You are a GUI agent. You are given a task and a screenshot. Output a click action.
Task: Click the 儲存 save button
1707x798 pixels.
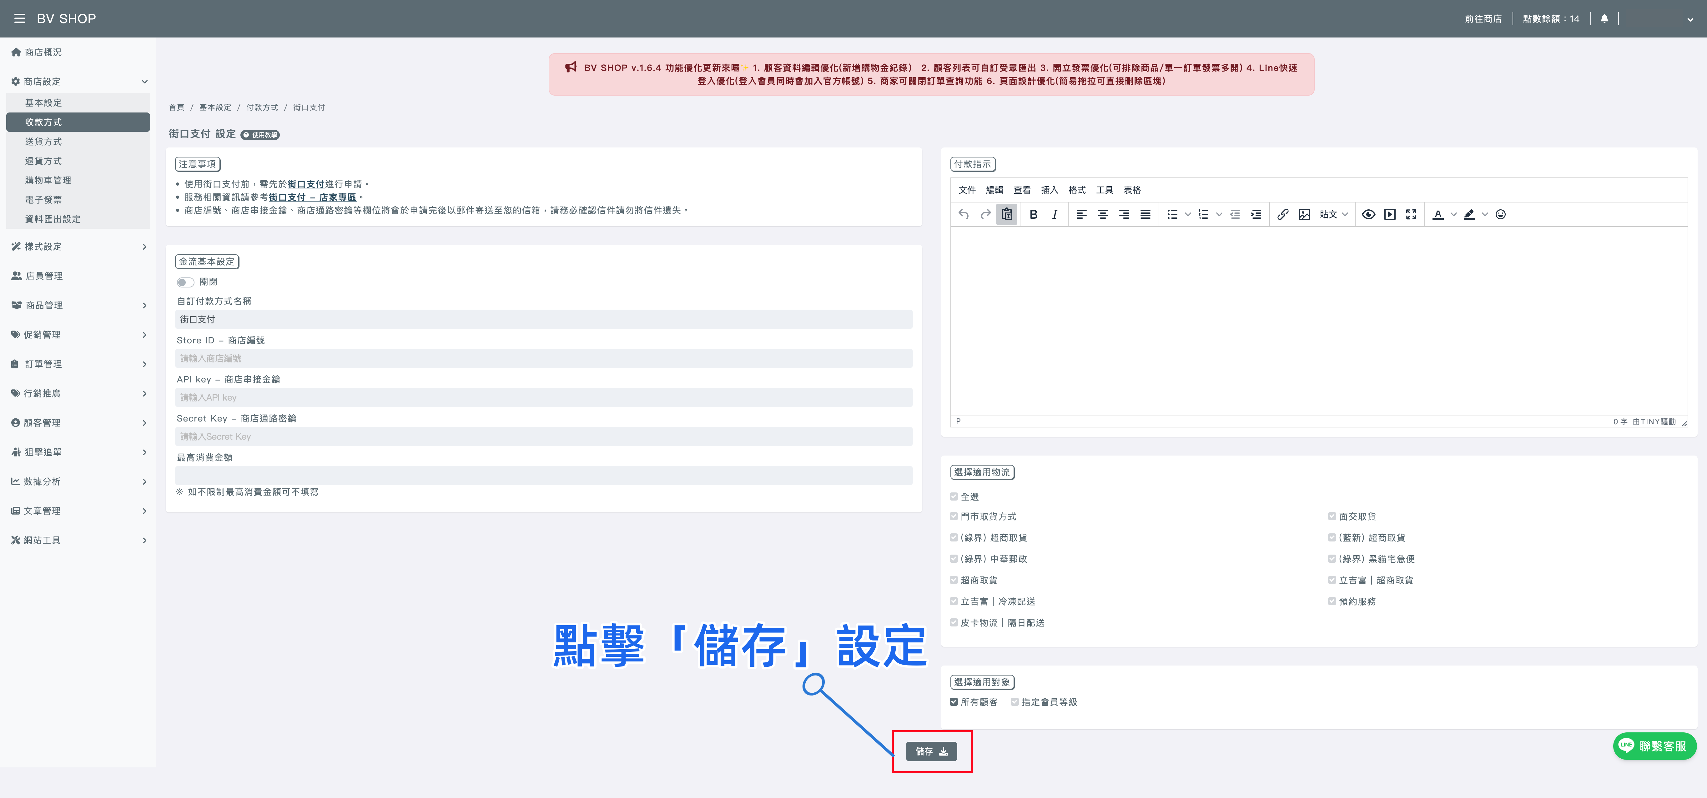pos(931,752)
